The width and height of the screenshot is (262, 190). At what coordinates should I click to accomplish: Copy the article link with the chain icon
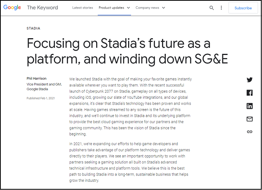coord(250,132)
